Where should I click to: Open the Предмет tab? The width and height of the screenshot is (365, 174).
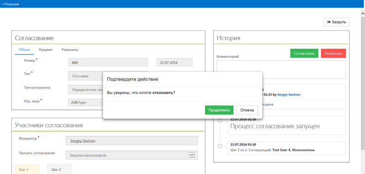click(x=46, y=50)
